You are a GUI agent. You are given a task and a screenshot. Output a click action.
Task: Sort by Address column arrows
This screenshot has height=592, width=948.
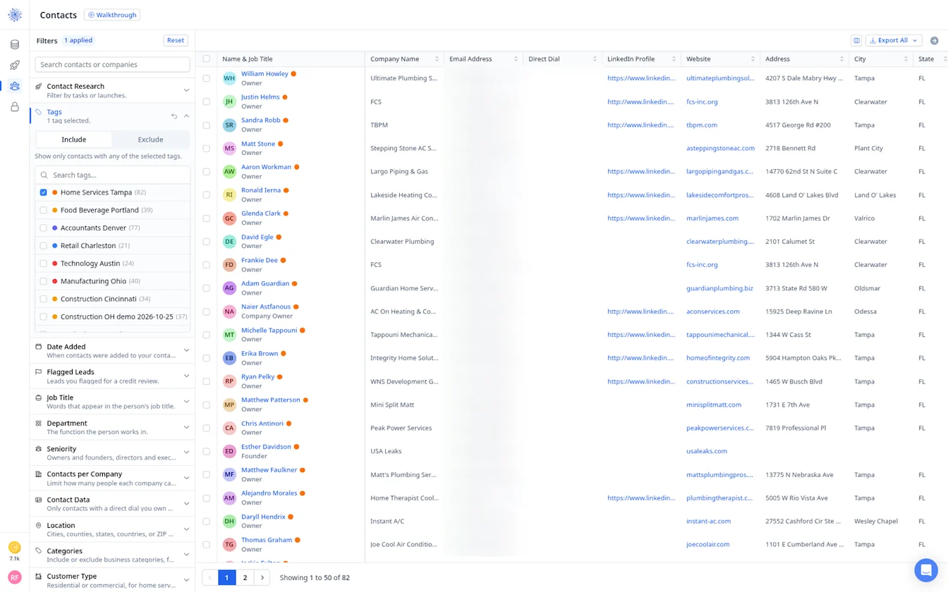[841, 59]
